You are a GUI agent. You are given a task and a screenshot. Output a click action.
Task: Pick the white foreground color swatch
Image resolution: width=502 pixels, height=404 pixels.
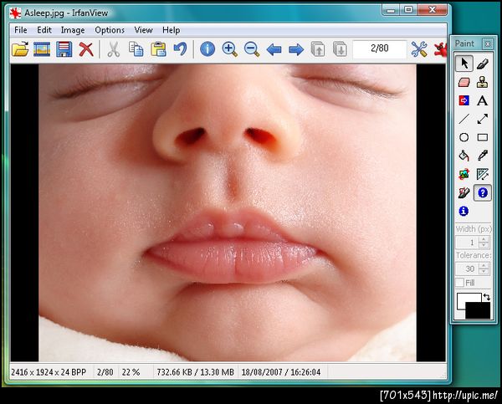464,299
